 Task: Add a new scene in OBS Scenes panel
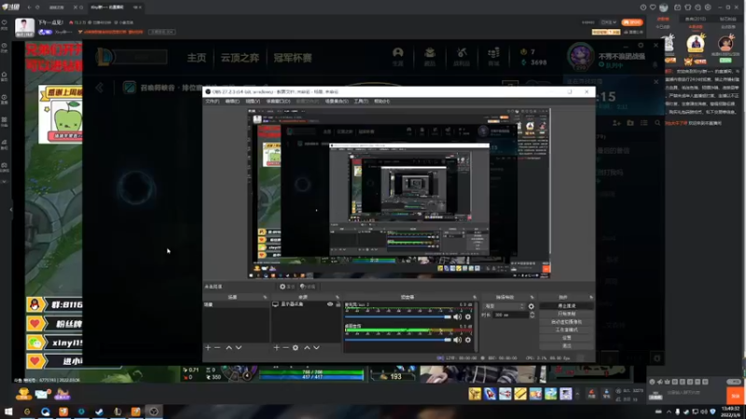(208, 347)
